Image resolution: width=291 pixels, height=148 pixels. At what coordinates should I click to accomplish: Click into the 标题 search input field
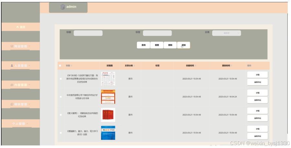(88, 33)
